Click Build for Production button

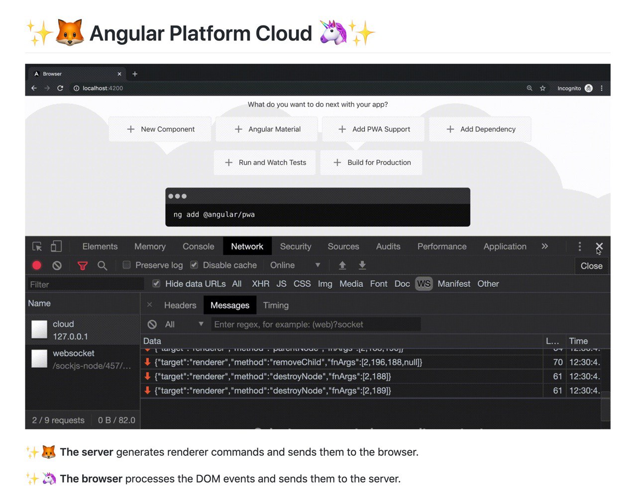(371, 163)
